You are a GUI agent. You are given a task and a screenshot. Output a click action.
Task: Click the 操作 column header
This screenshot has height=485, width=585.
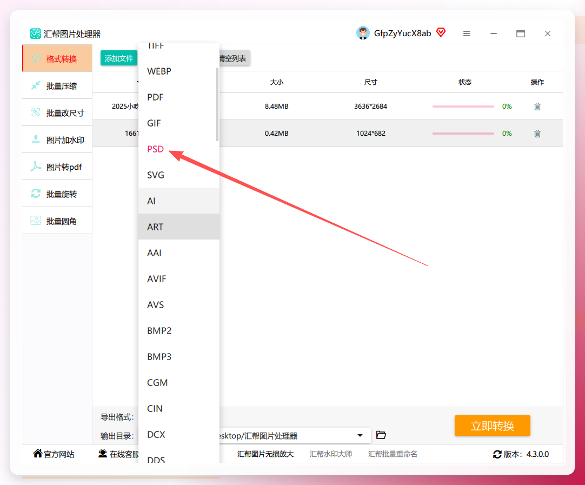pos(537,82)
